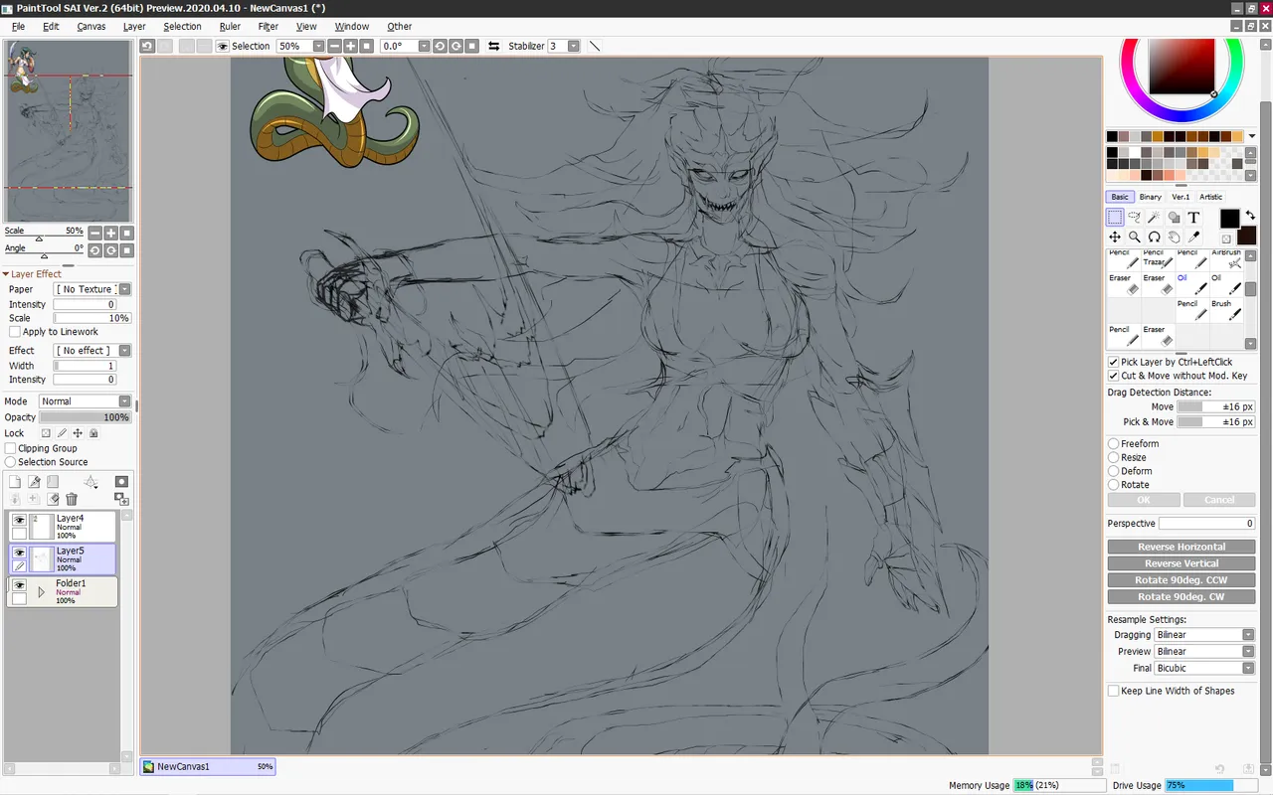Screen dimensions: 1273x795
Task: Hide Folder1 with eye icon
Action: click(19, 585)
